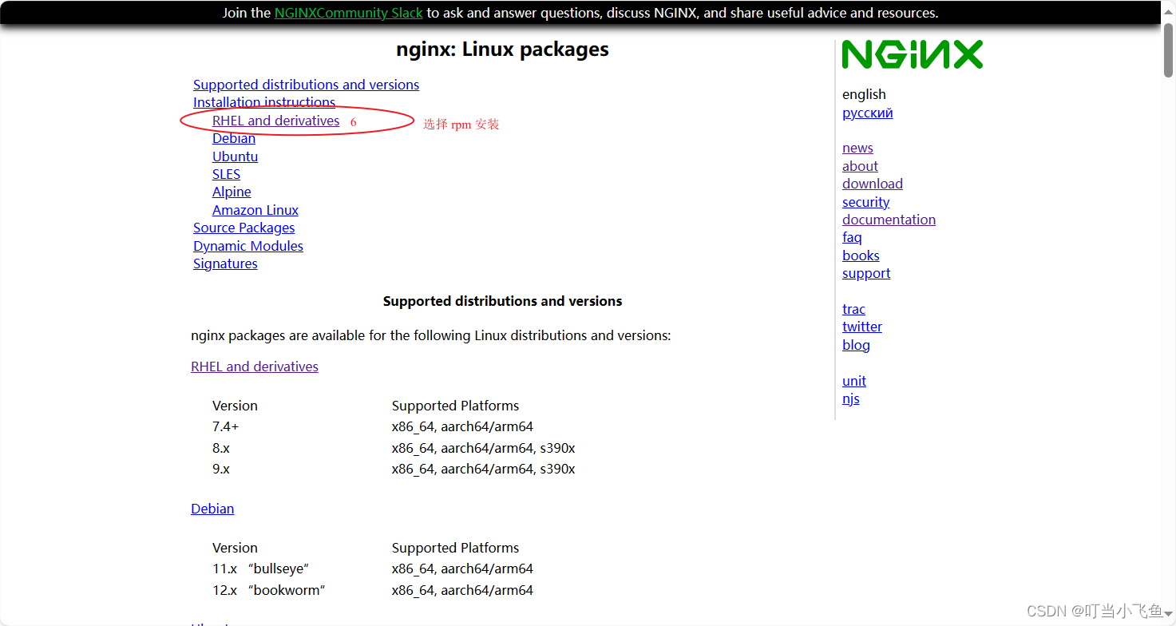Image resolution: width=1176 pixels, height=626 pixels.
Task: Open the faq page
Action: tap(851, 237)
